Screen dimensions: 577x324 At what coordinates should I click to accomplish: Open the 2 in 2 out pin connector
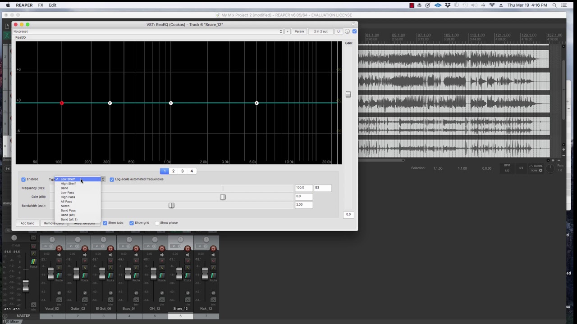(x=321, y=31)
